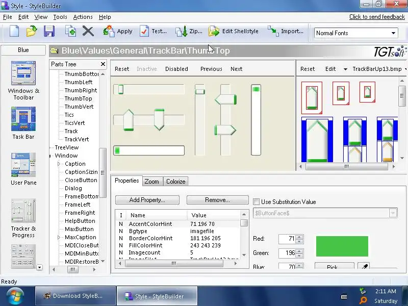Screen dimensions: 408x306
Task: Select ThumbTop in the Parts Tree
Action: click(x=78, y=98)
